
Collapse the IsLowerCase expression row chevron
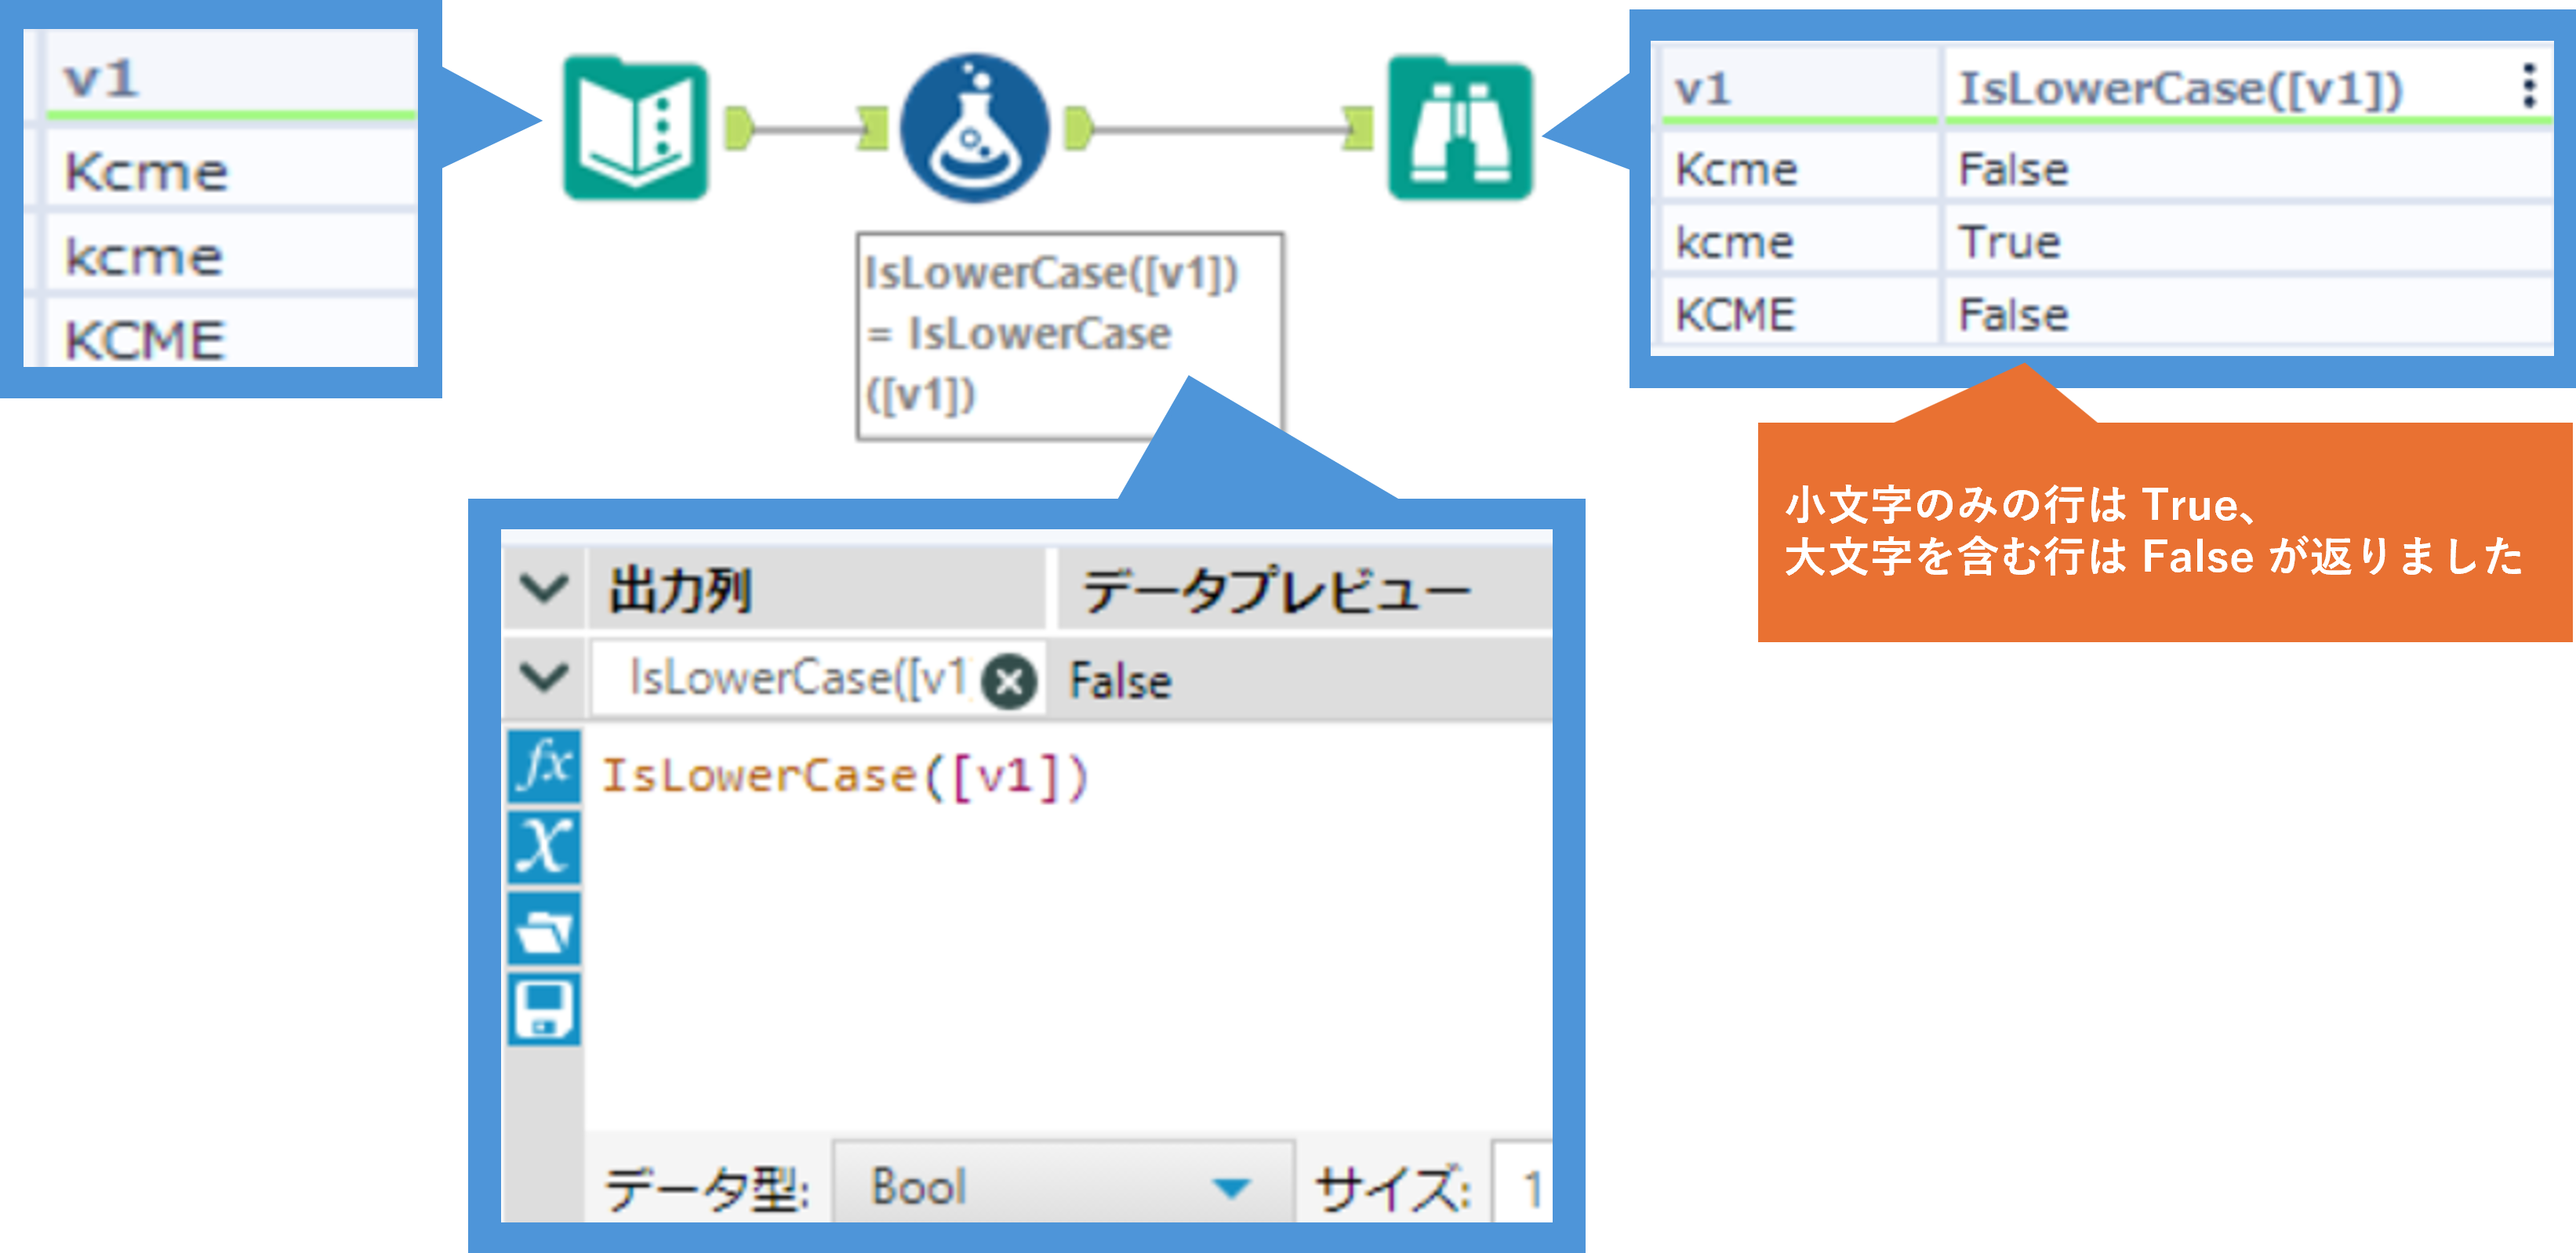tap(545, 678)
